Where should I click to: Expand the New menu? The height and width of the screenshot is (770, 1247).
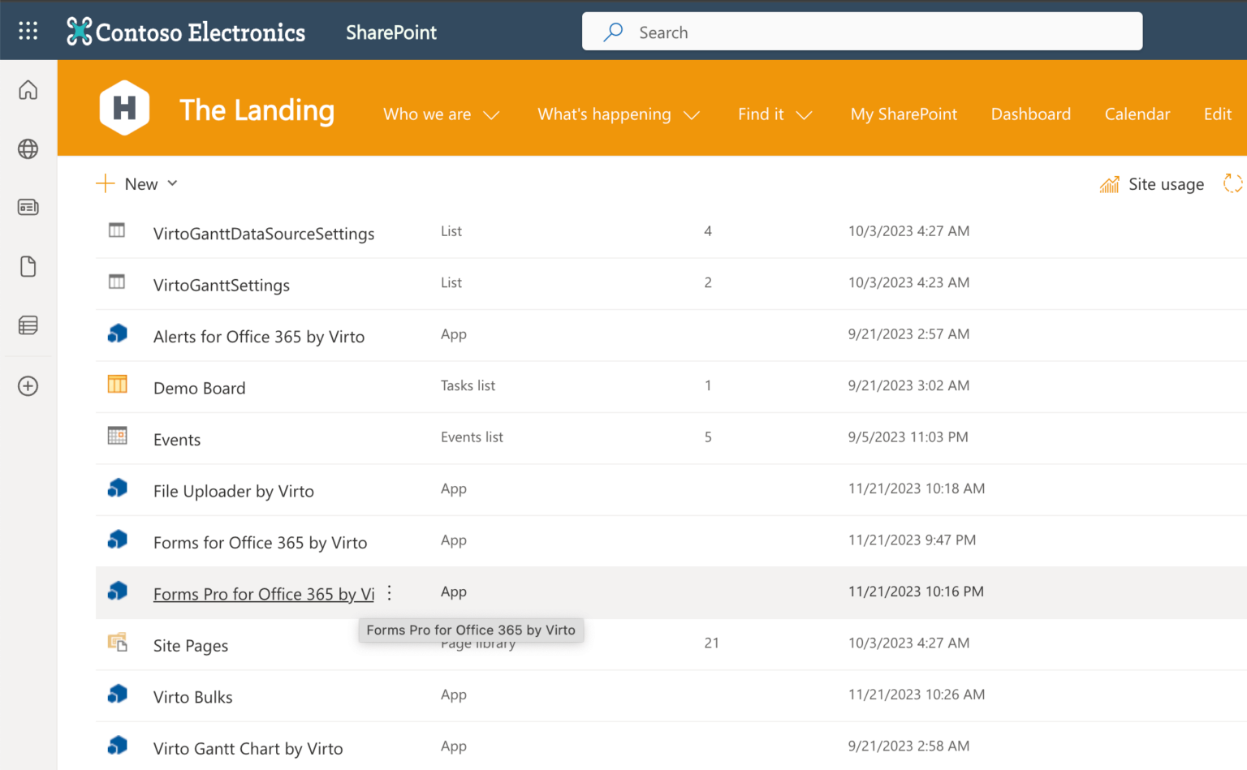coord(138,183)
